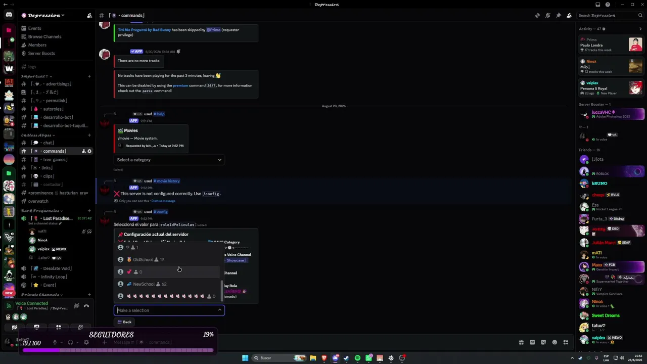Click the /help command link

click(159, 114)
